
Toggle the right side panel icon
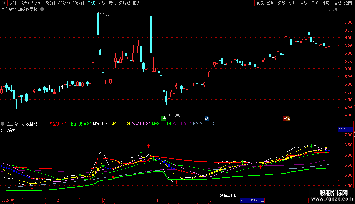point(335,9)
